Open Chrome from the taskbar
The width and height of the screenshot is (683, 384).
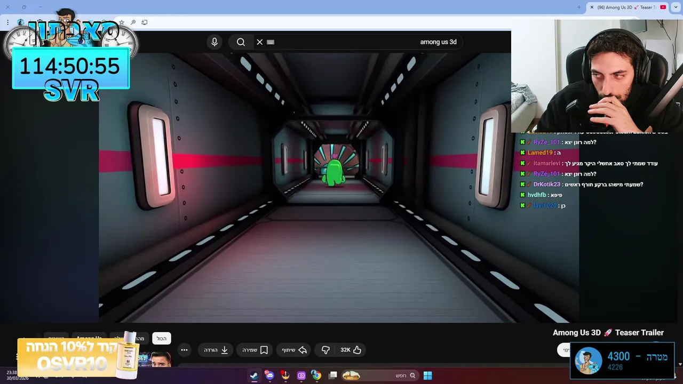tap(316, 375)
